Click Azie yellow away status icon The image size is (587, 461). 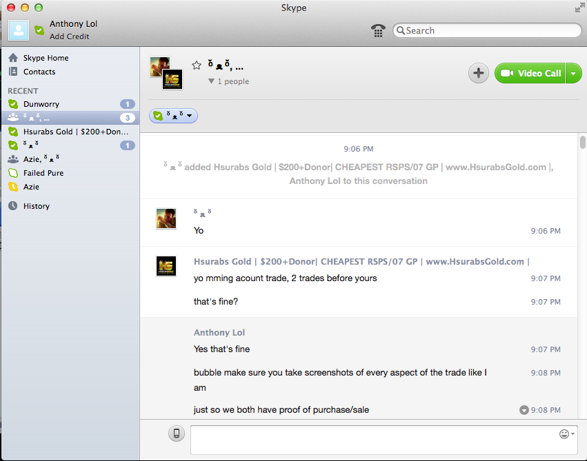13,187
